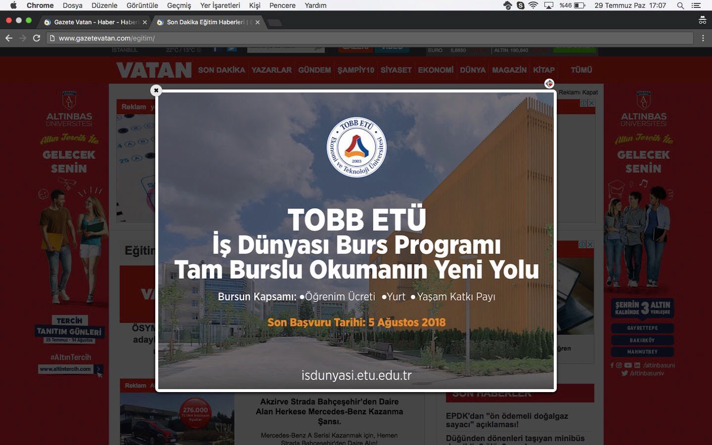Close the top-right banner ad with X
This screenshot has width=712, height=445.
pos(591,103)
